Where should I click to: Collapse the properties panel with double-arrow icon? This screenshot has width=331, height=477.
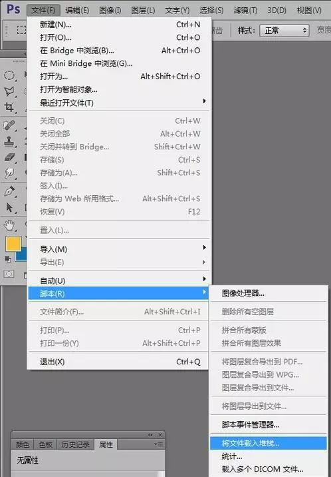pos(150,435)
